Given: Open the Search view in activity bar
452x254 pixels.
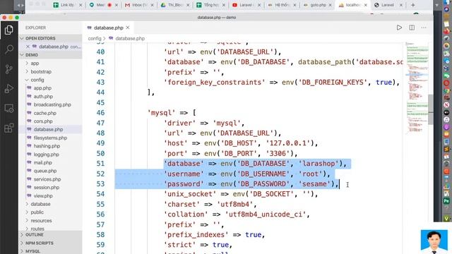Looking at the screenshot, I should [9, 49].
